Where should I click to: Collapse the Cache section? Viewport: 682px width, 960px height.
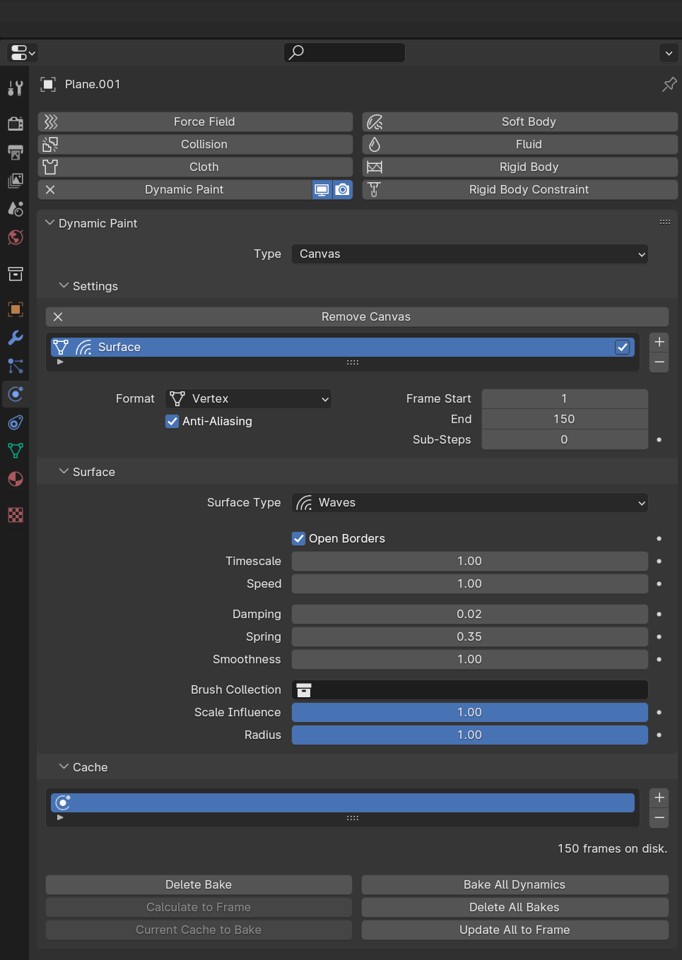(64, 767)
